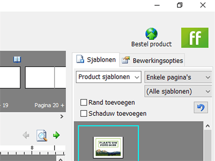
Task: Switch to the Sjablonen tab
Action: click(x=96, y=59)
